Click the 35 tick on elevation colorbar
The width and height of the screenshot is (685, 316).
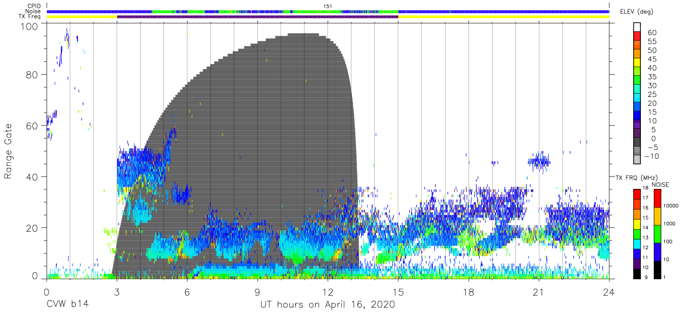pyautogui.click(x=651, y=76)
